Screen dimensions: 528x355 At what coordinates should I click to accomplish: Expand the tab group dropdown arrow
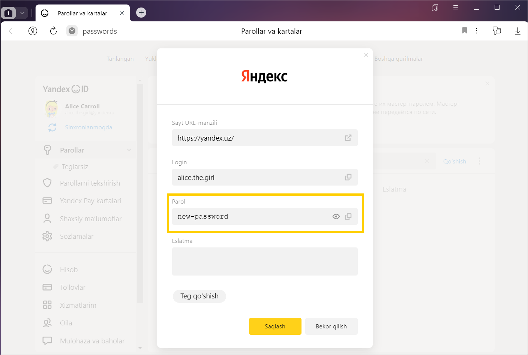(22, 13)
